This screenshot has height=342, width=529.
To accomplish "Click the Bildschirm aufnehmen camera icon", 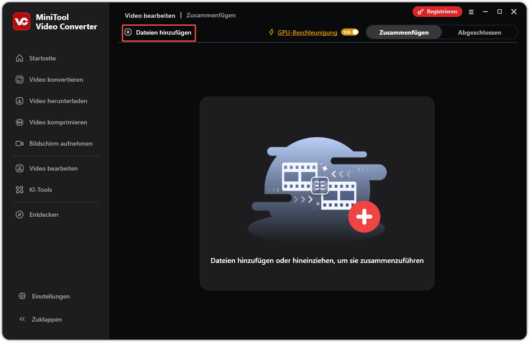I will coord(20,143).
